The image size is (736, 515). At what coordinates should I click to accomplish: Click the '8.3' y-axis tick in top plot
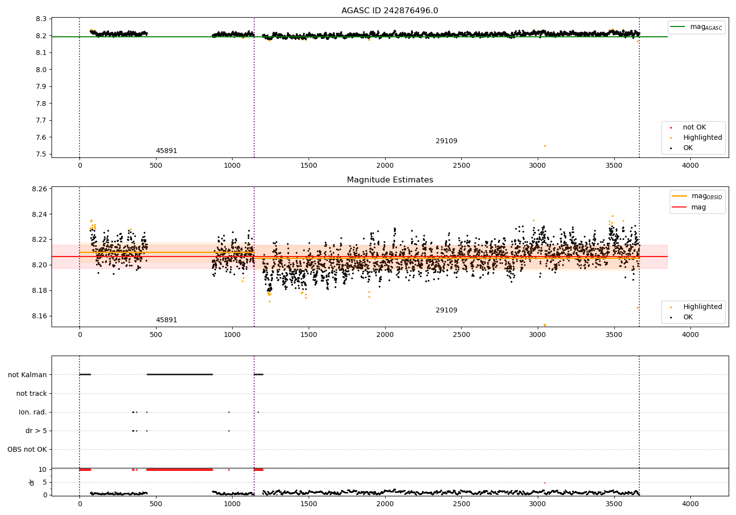point(42,19)
